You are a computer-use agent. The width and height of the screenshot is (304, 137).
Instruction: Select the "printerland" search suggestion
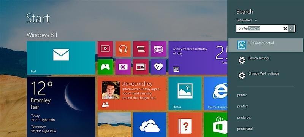[245, 129]
